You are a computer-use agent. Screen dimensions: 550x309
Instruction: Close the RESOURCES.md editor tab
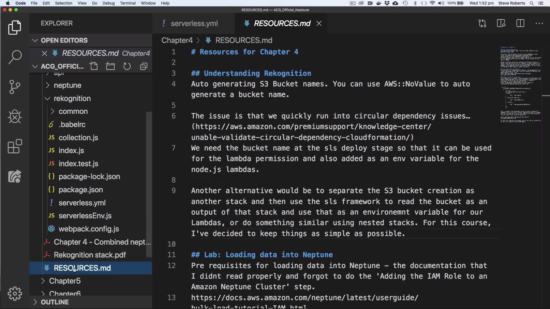[x=319, y=24]
